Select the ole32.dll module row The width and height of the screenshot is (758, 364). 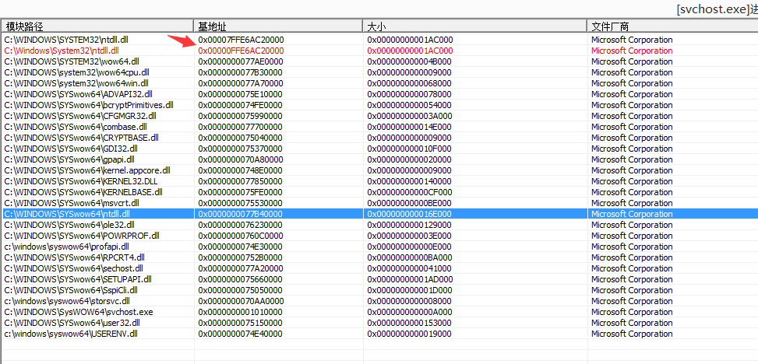point(380,225)
